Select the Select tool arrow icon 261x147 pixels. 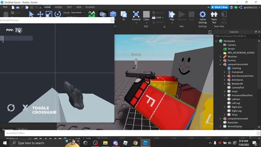pyautogui.click(x=31, y=14)
